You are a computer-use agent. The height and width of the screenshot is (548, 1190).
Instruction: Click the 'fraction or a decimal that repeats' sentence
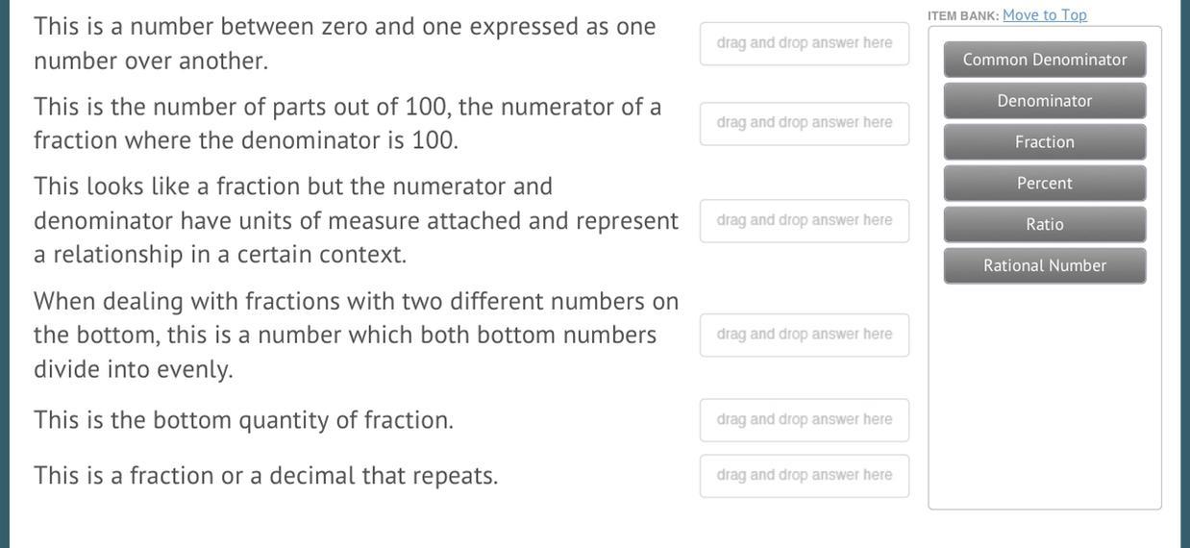point(266,476)
